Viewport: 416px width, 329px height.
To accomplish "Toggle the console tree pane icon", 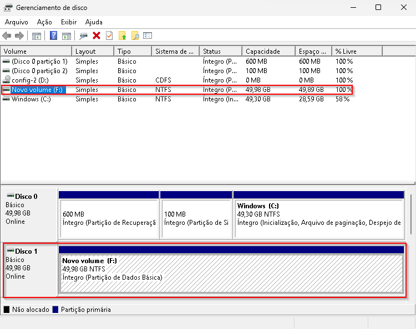I will [x=37, y=36].
